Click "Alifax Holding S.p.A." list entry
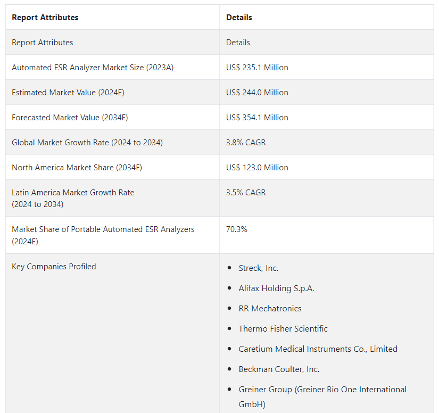Screen dimensions: 439x413 [276, 288]
